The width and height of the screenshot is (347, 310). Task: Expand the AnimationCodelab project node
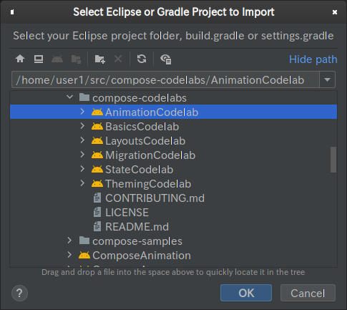click(82, 112)
